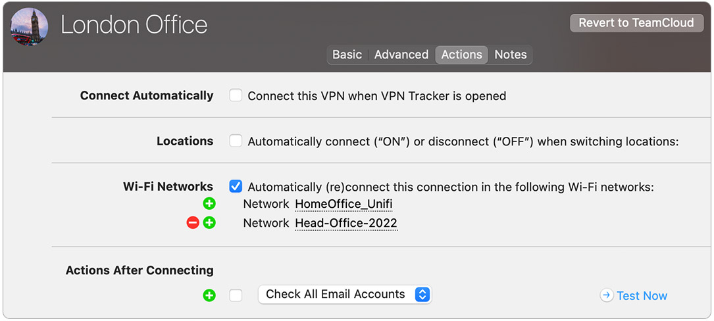Switch to the Basic tab
Screen dimensions: 714x321
coord(347,55)
